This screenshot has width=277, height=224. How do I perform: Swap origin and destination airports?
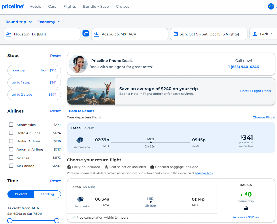click(86, 33)
